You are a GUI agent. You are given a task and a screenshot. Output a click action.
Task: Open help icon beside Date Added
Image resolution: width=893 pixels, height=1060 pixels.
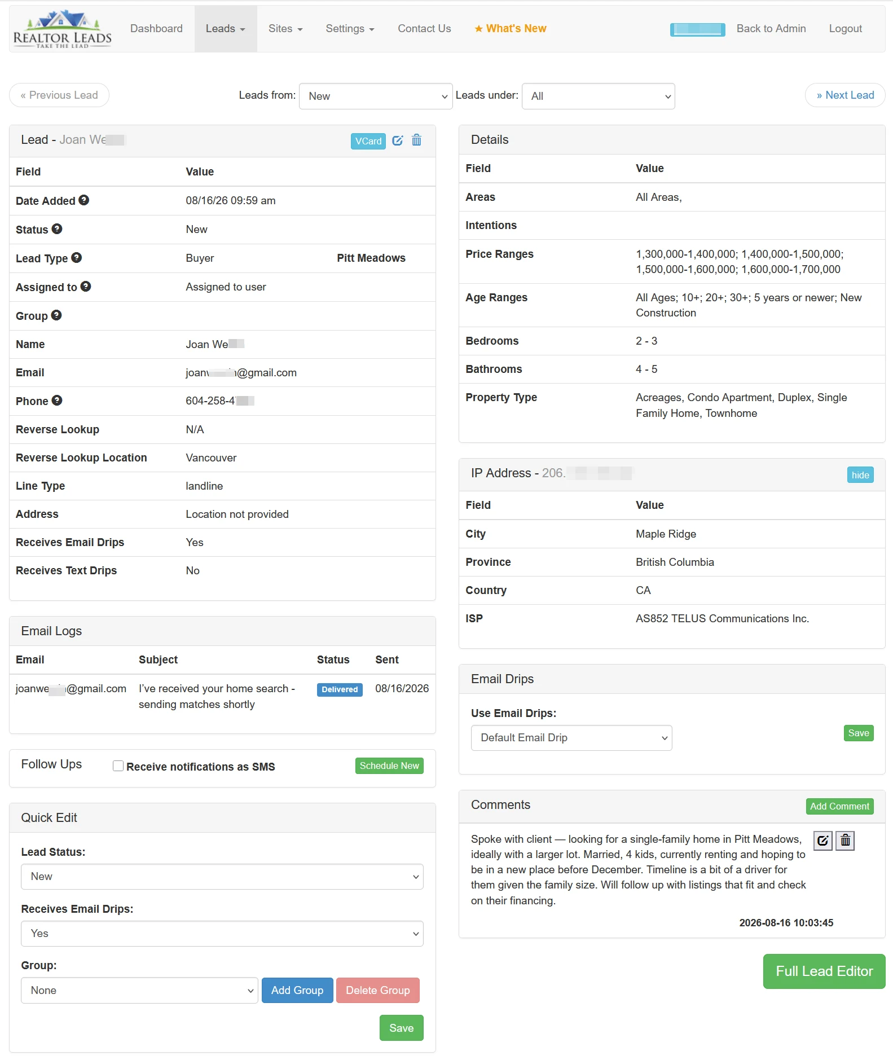click(84, 200)
